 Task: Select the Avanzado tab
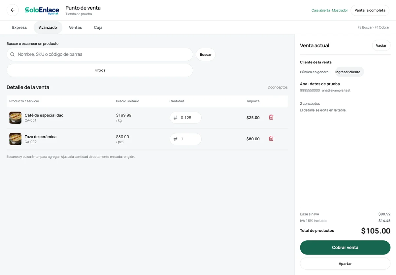pos(48,27)
